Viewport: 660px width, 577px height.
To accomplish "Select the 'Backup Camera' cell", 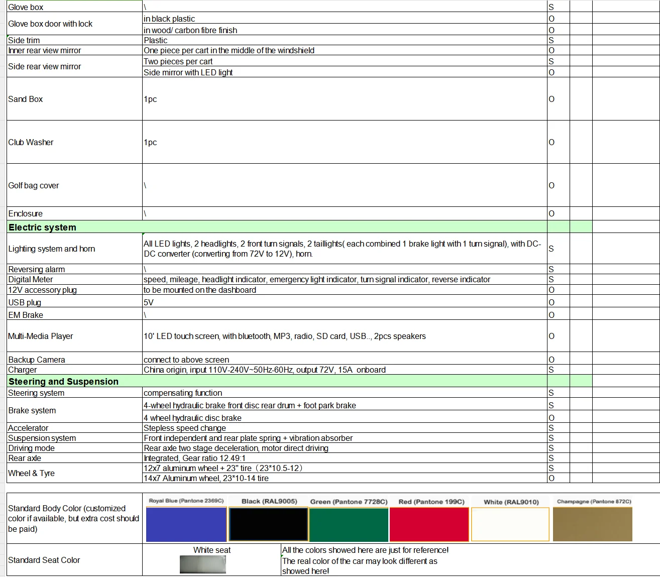I will [x=74, y=359].
